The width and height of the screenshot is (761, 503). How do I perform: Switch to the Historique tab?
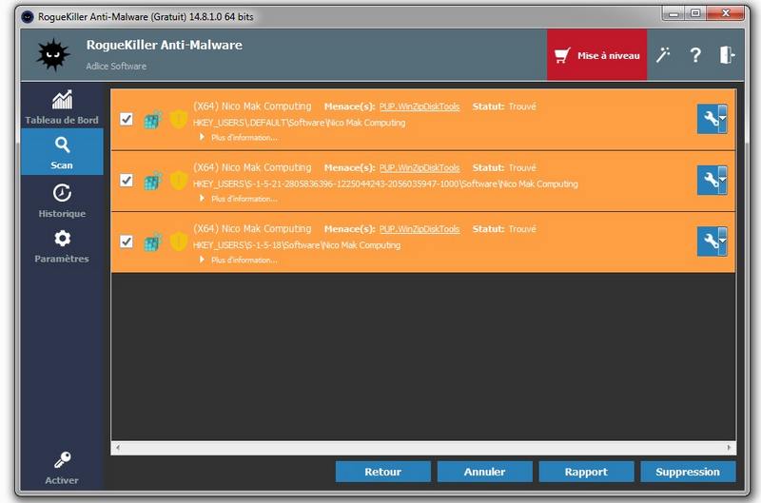pos(62,200)
